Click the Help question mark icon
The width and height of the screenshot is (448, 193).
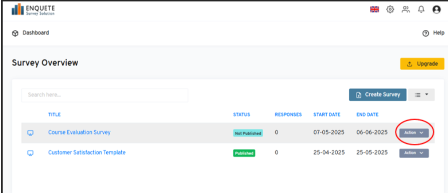pyautogui.click(x=426, y=33)
